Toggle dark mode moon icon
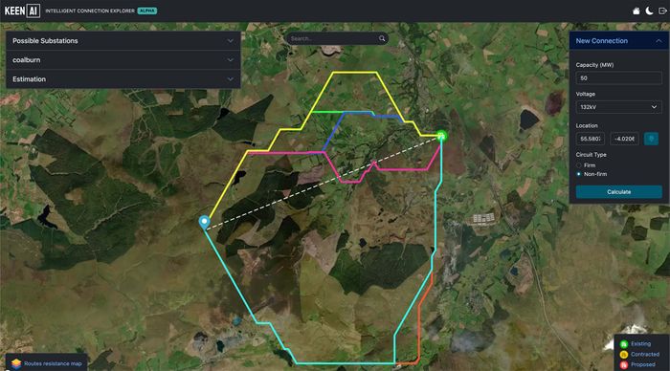 [649, 11]
